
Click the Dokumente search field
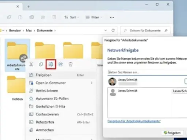click(145, 31)
